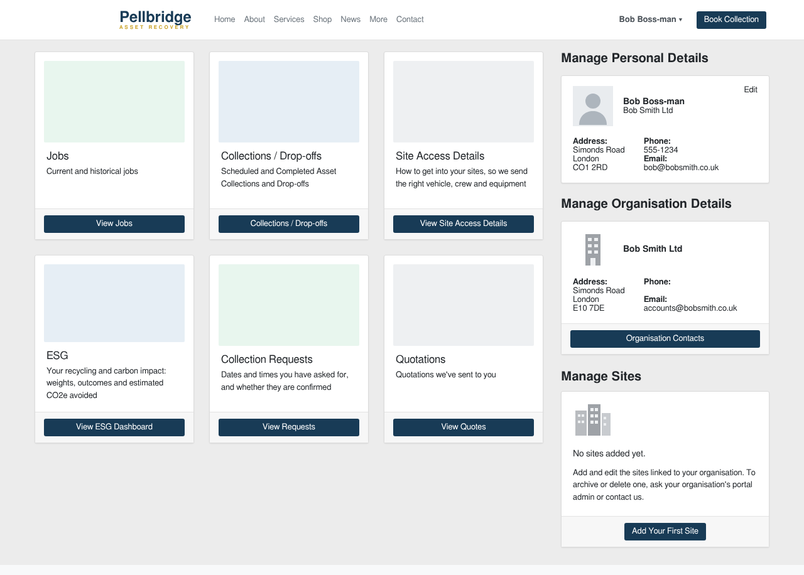Click the bob@bobsmith.co.uk email address
This screenshot has width=804, height=575.
(681, 168)
